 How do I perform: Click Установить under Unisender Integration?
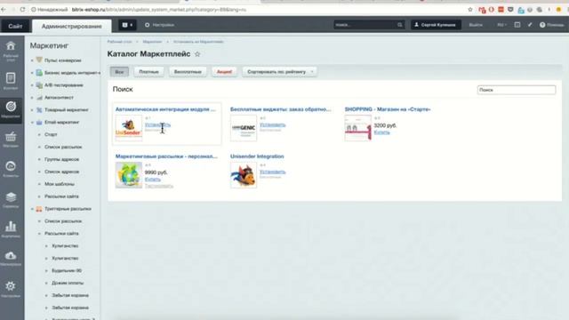pyautogui.click(x=273, y=172)
